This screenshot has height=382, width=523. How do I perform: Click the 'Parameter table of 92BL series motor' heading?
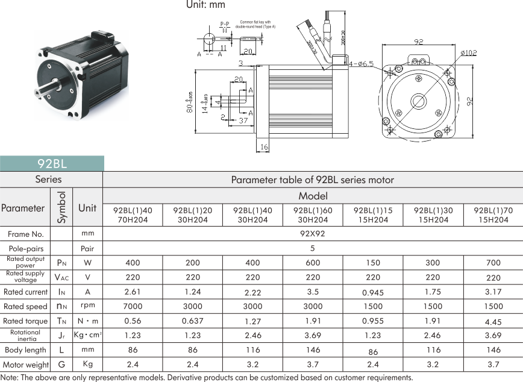(x=313, y=180)
